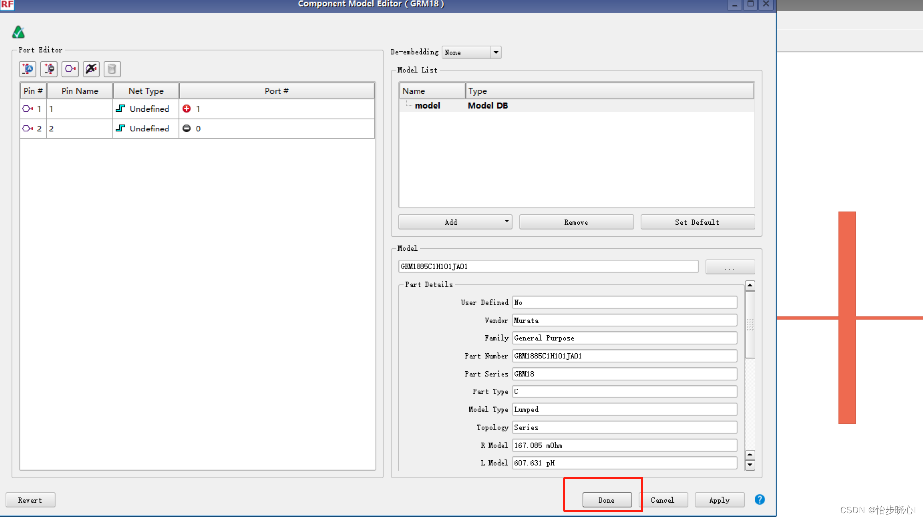Click the green check verify icon

coord(18,32)
